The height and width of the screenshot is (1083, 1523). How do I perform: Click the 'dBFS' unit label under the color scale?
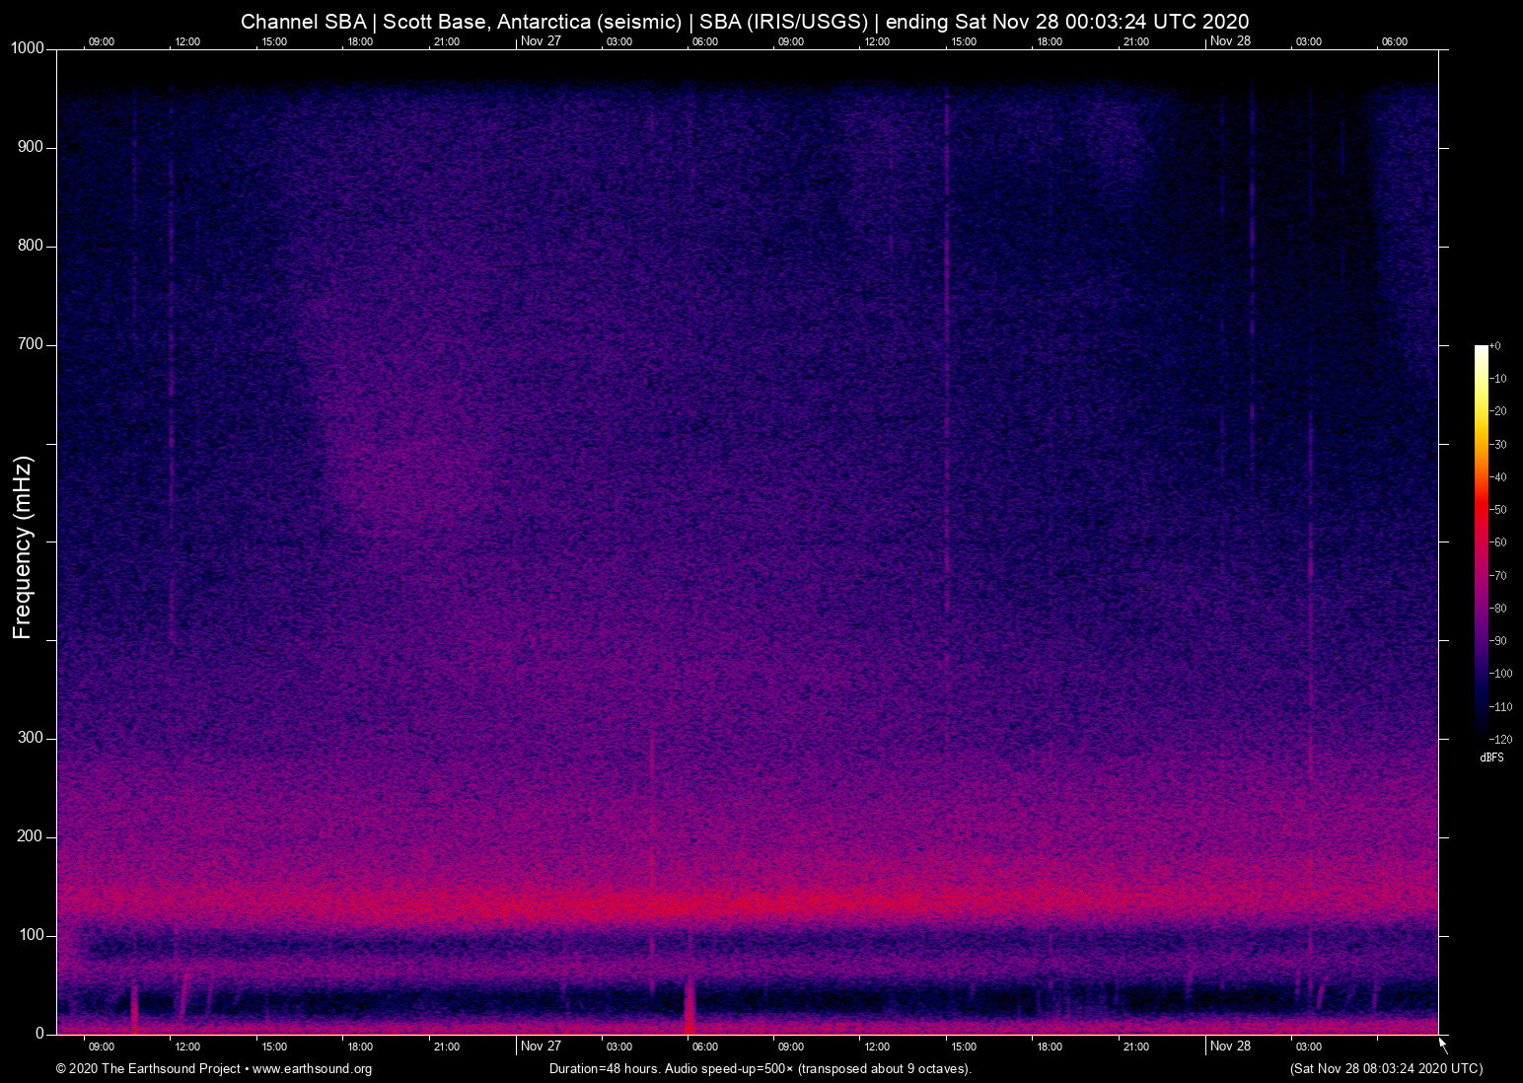click(x=1491, y=758)
